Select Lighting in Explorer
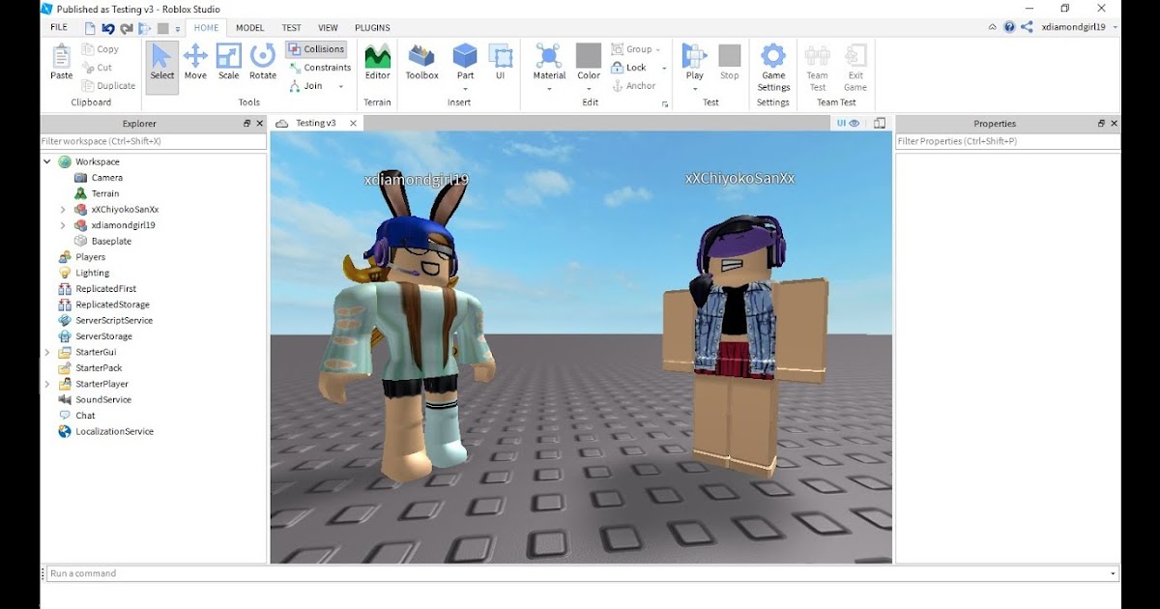The width and height of the screenshot is (1160, 609). coord(93,274)
